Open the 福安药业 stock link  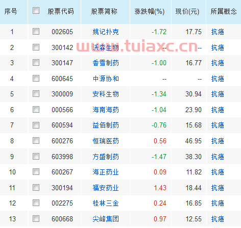[x=106, y=188]
